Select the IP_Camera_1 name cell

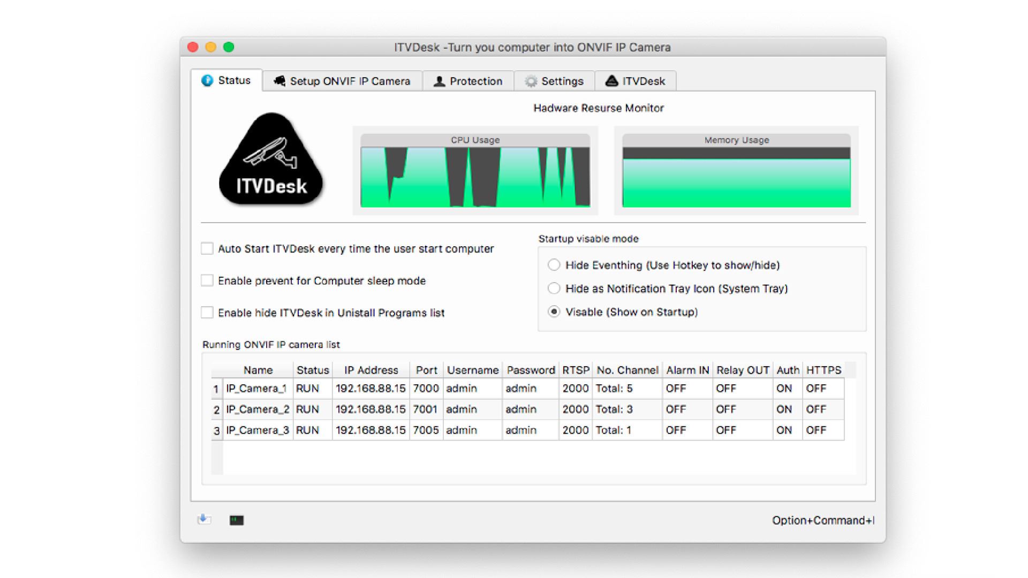tap(258, 389)
